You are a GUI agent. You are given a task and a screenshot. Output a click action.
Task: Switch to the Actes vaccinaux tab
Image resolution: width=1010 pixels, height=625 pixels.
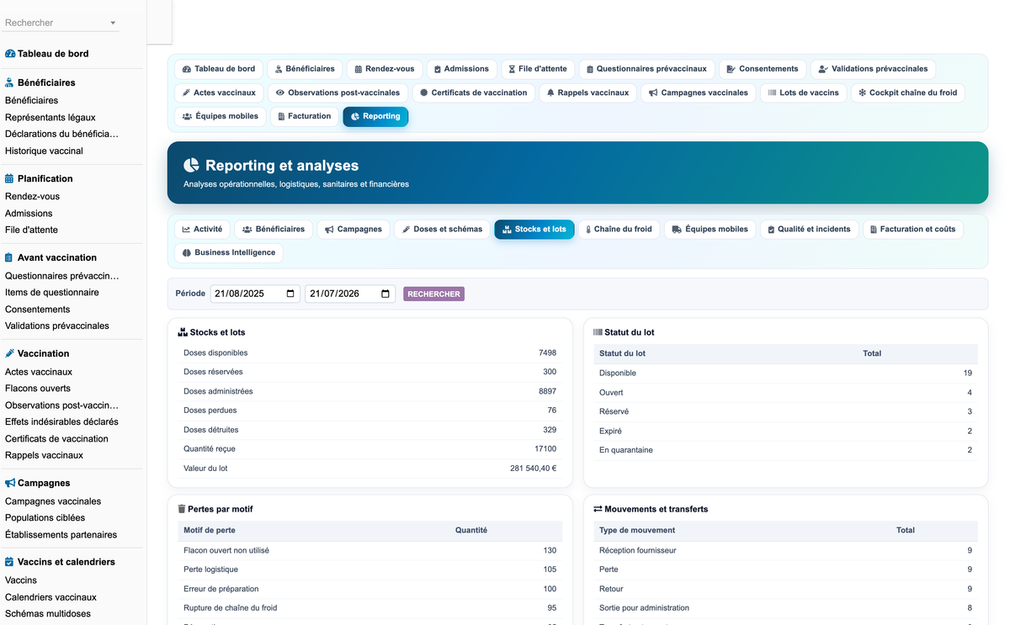tap(219, 93)
